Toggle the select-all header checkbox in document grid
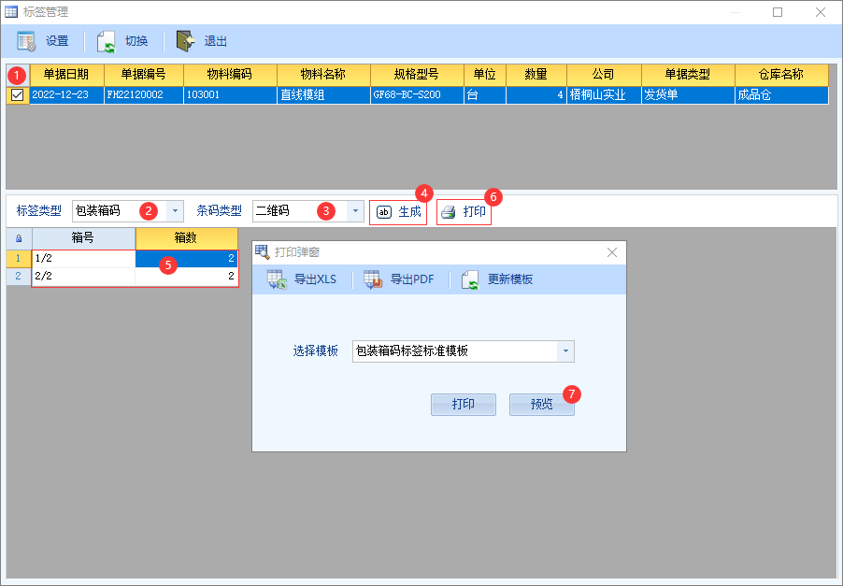This screenshot has height=586, width=843. 18,76
